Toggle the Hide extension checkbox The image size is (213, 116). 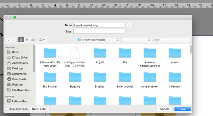pos(7,109)
